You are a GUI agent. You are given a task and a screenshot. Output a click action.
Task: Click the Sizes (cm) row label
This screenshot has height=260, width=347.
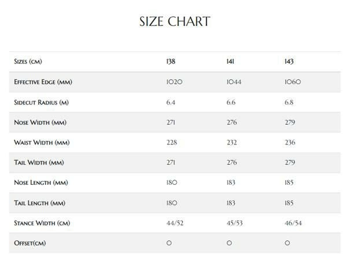tap(28, 62)
